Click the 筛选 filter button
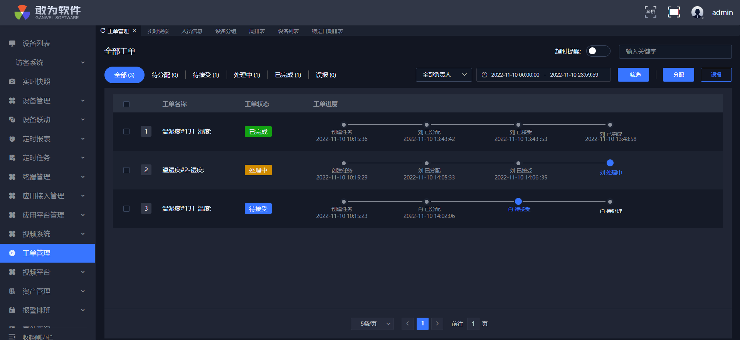Viewport: 740px width, 340px height. click(x=633, y=75)
